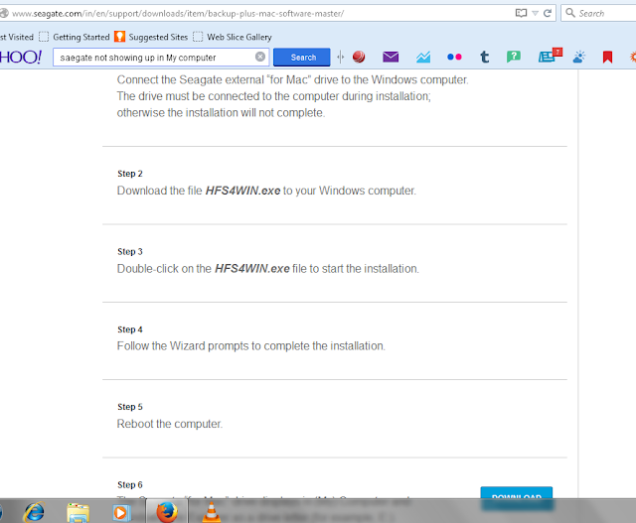This screenshot has height=523, width=636.
Task: Open the Yahoo Finance chart icon
Action: pyautogui.click(x=423, y=57)
